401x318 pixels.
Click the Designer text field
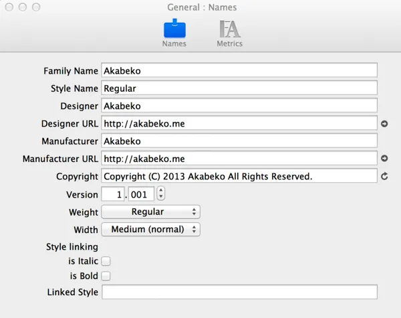tap(239, 106)
